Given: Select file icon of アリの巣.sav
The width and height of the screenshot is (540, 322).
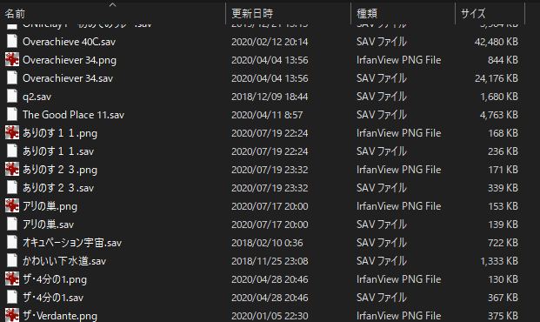Looking at the screenshot, I should point(12,224).
